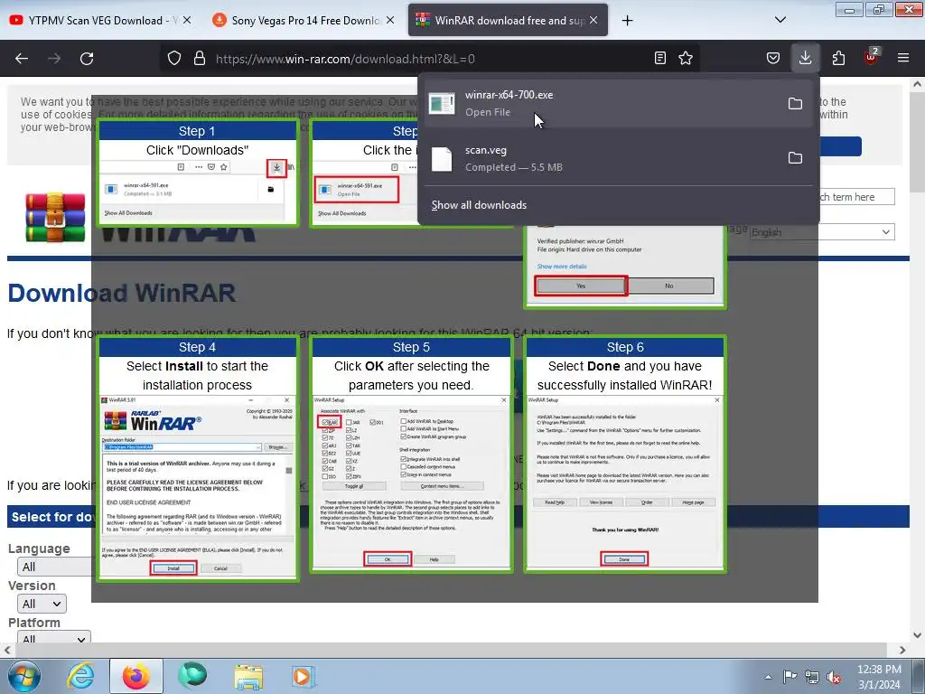Click the muted volume tray icon
The image size is (925, 694).
click(834, 677)
